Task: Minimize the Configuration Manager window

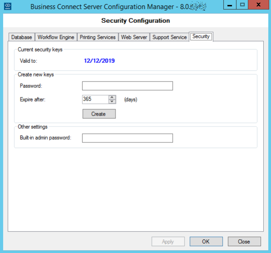Action: [230, 5]
